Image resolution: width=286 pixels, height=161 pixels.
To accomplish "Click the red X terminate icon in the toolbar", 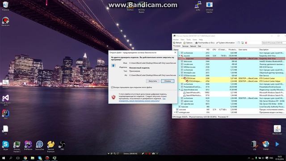I will 246,43.
